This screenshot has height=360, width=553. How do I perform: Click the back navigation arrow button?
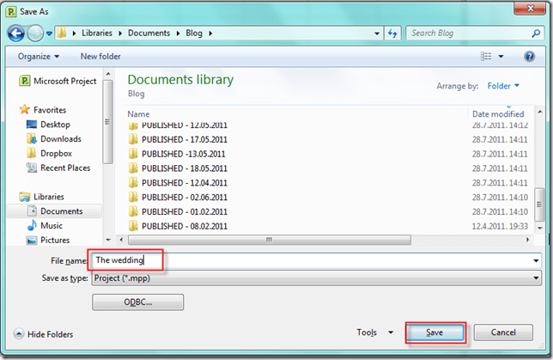tap(15, 34)
